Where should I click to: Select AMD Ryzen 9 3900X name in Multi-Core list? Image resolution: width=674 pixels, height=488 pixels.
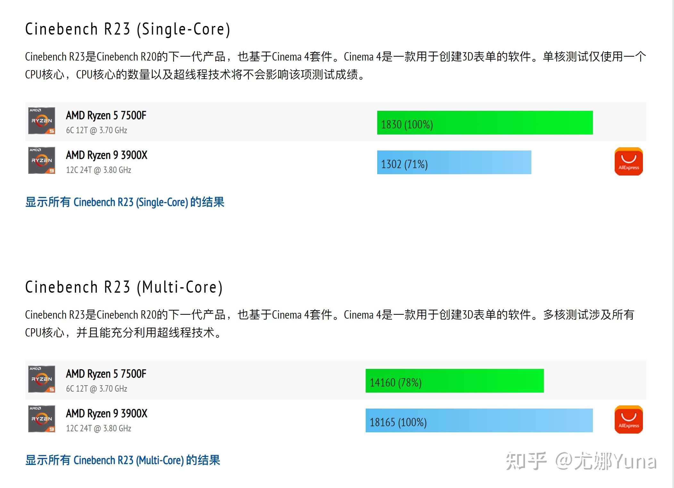click(x=107, y=413)
